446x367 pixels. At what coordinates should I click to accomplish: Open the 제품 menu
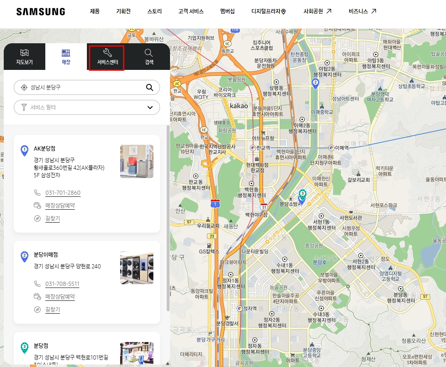95,11
